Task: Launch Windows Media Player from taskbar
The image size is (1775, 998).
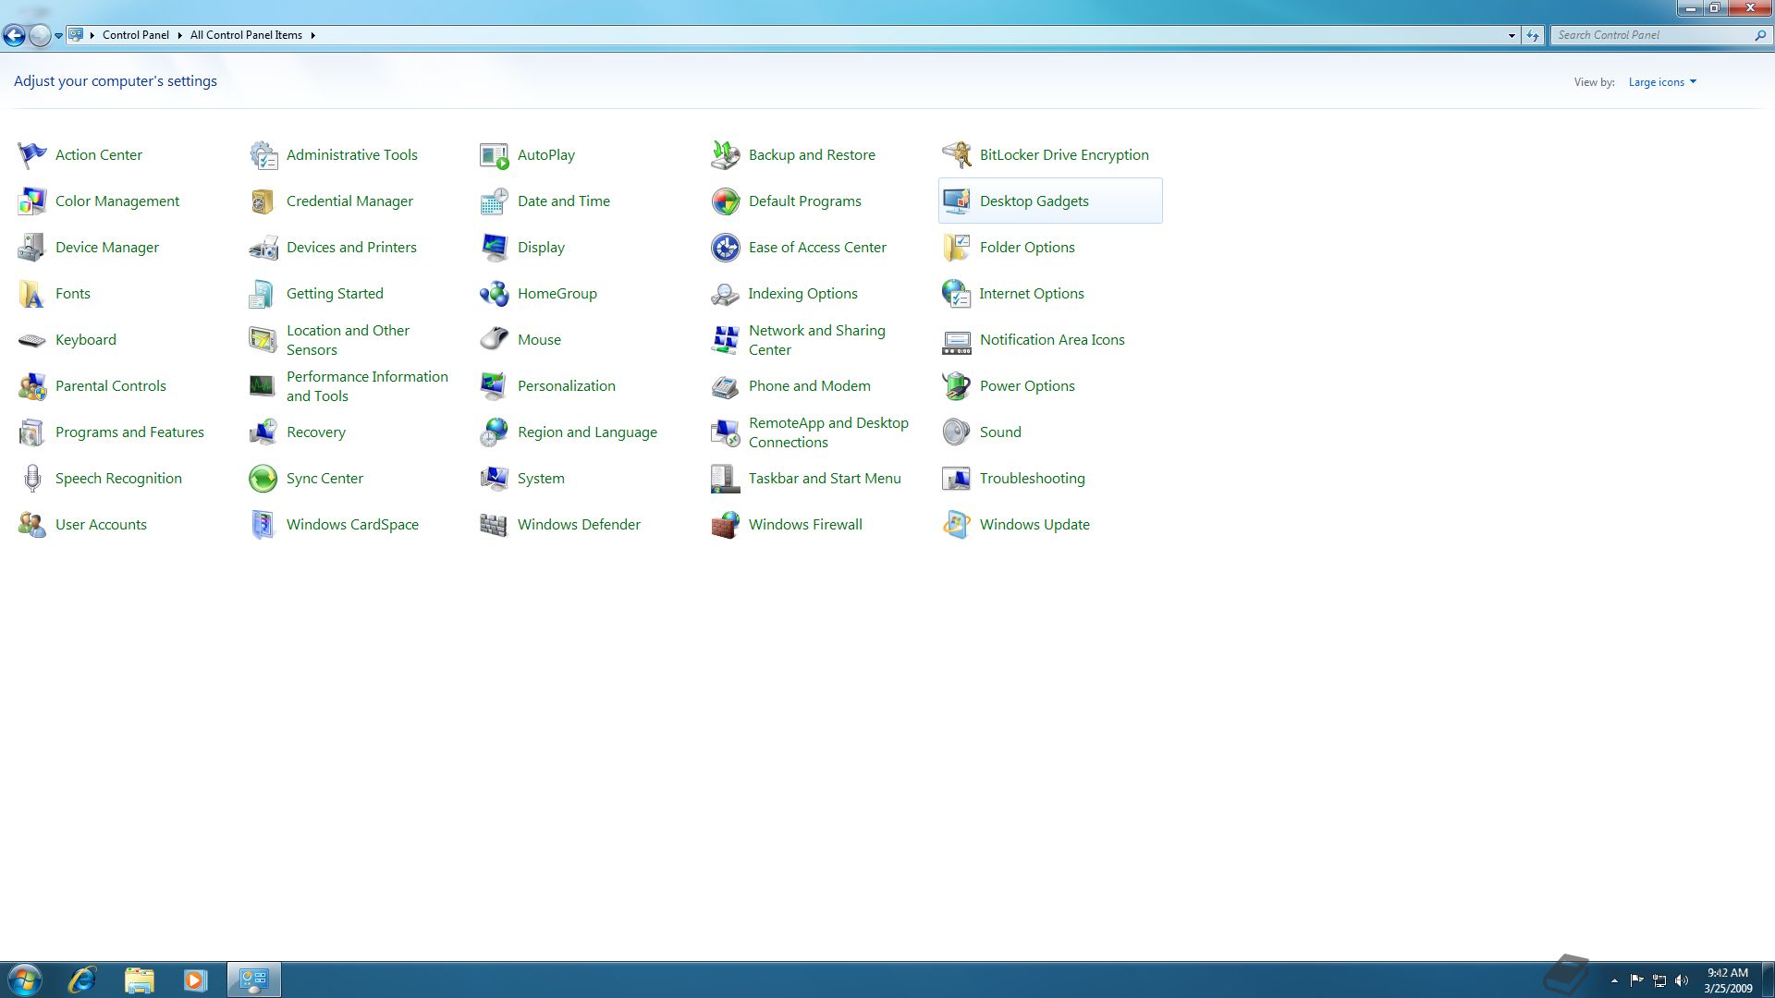Action: (194, 980)
